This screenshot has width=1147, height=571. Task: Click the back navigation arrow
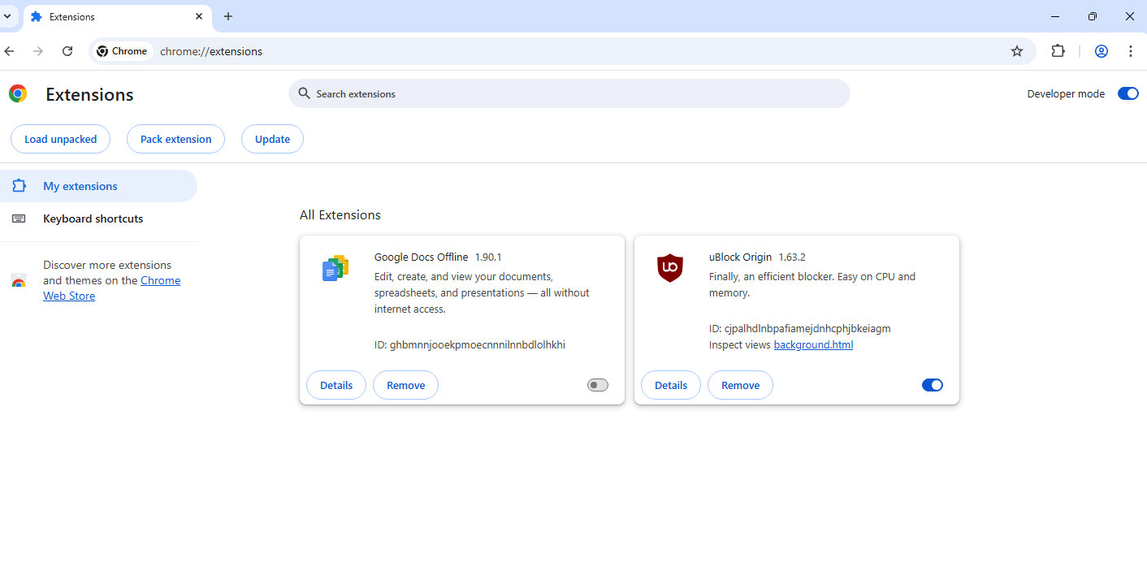pyautogui.click(x=10, y=51)
